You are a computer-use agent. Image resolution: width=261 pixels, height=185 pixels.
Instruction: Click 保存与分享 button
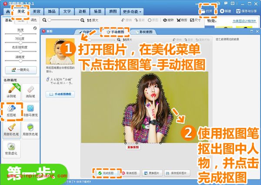click(x=246, y=11)
